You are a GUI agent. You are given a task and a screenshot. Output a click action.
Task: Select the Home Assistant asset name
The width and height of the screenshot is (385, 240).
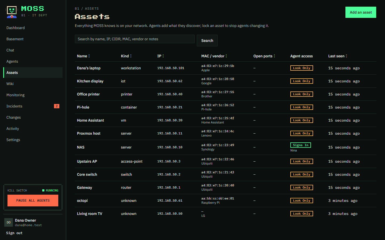90,120
